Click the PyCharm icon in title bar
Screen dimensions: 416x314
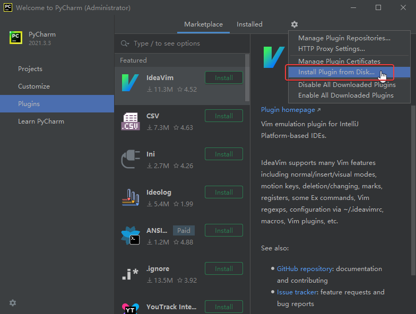click(7, 7)
